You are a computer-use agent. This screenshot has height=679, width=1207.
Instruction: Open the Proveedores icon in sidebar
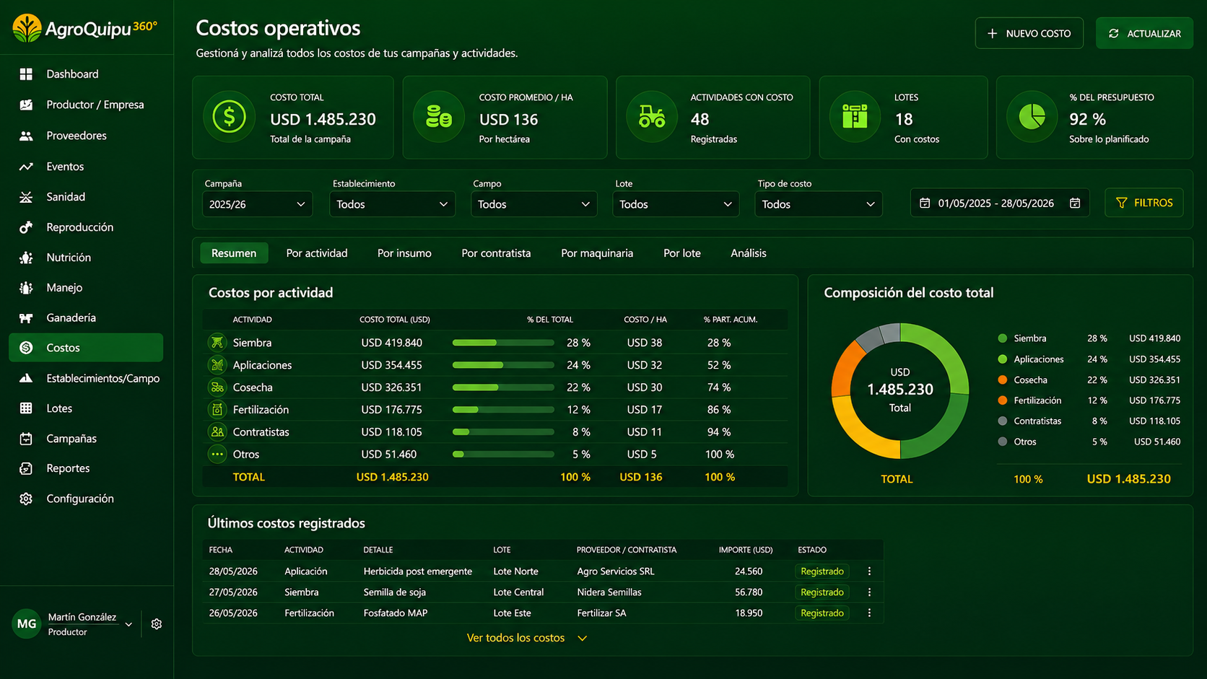26,136
